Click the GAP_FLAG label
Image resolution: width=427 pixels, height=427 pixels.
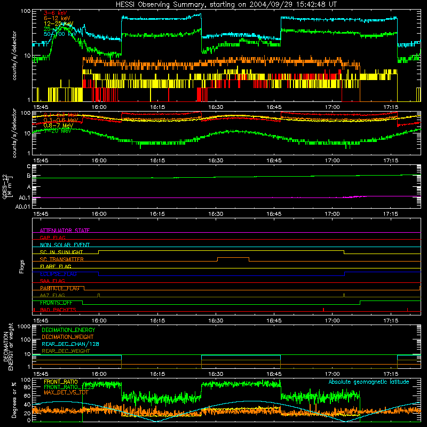52,238
